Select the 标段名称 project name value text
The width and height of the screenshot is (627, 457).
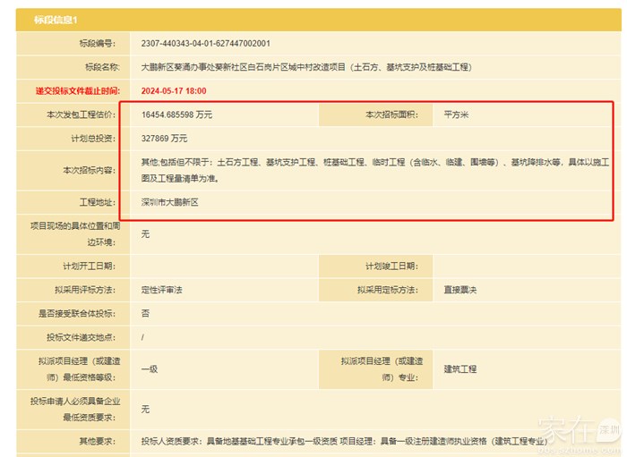(x=305, y=67)
